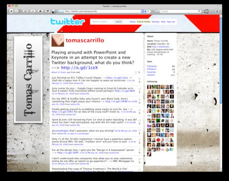Favorite the PowerPoint and Keynote tweet
The height and width of the screenshot is (181, 229).
pyautogui.click(x=136, y=72)
